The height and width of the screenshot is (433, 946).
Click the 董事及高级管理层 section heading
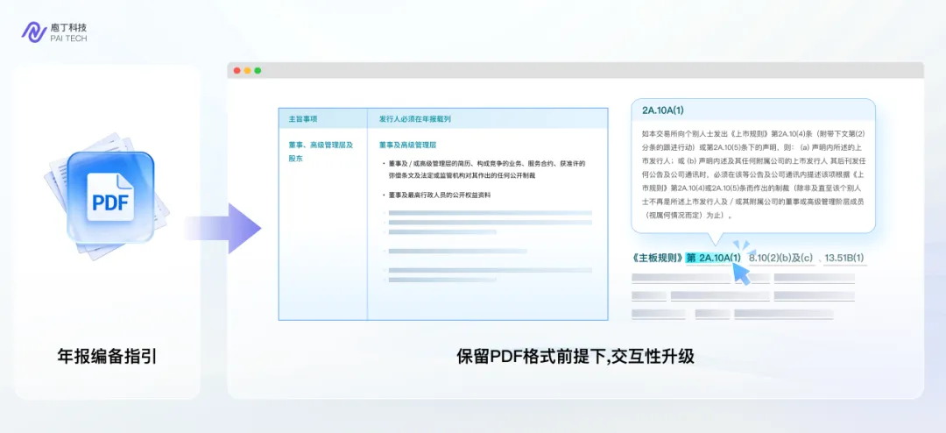click(407, 145)
